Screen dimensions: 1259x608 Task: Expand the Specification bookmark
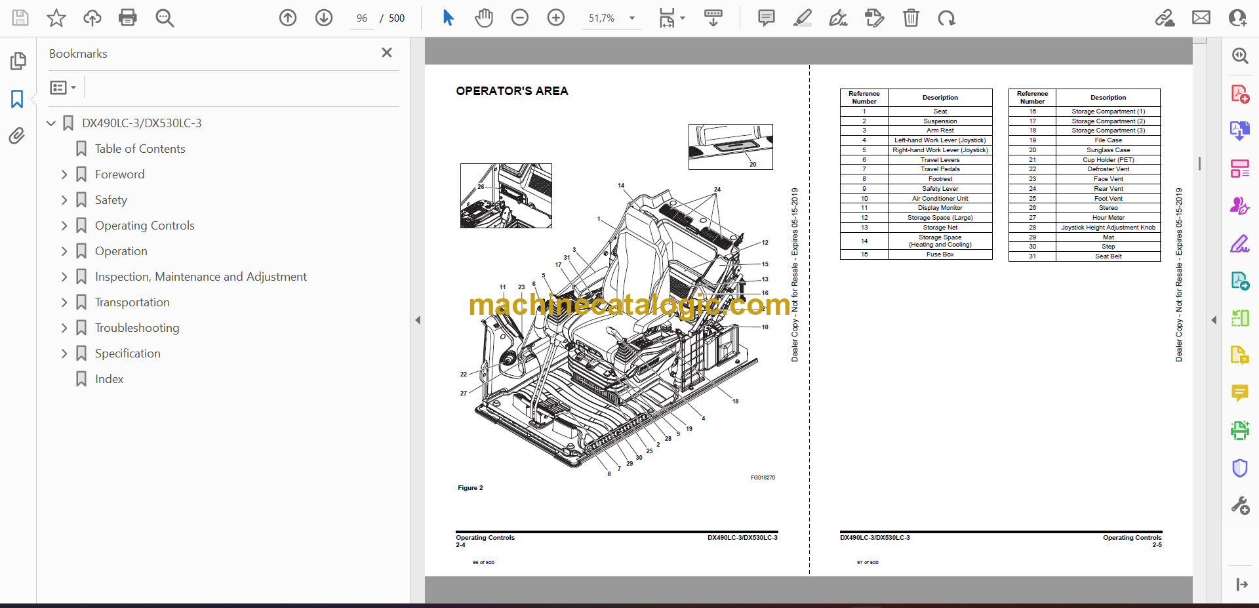[64, 354]
